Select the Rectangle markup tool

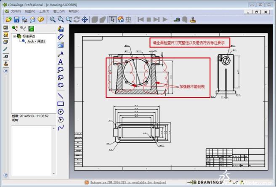(61, 104)
